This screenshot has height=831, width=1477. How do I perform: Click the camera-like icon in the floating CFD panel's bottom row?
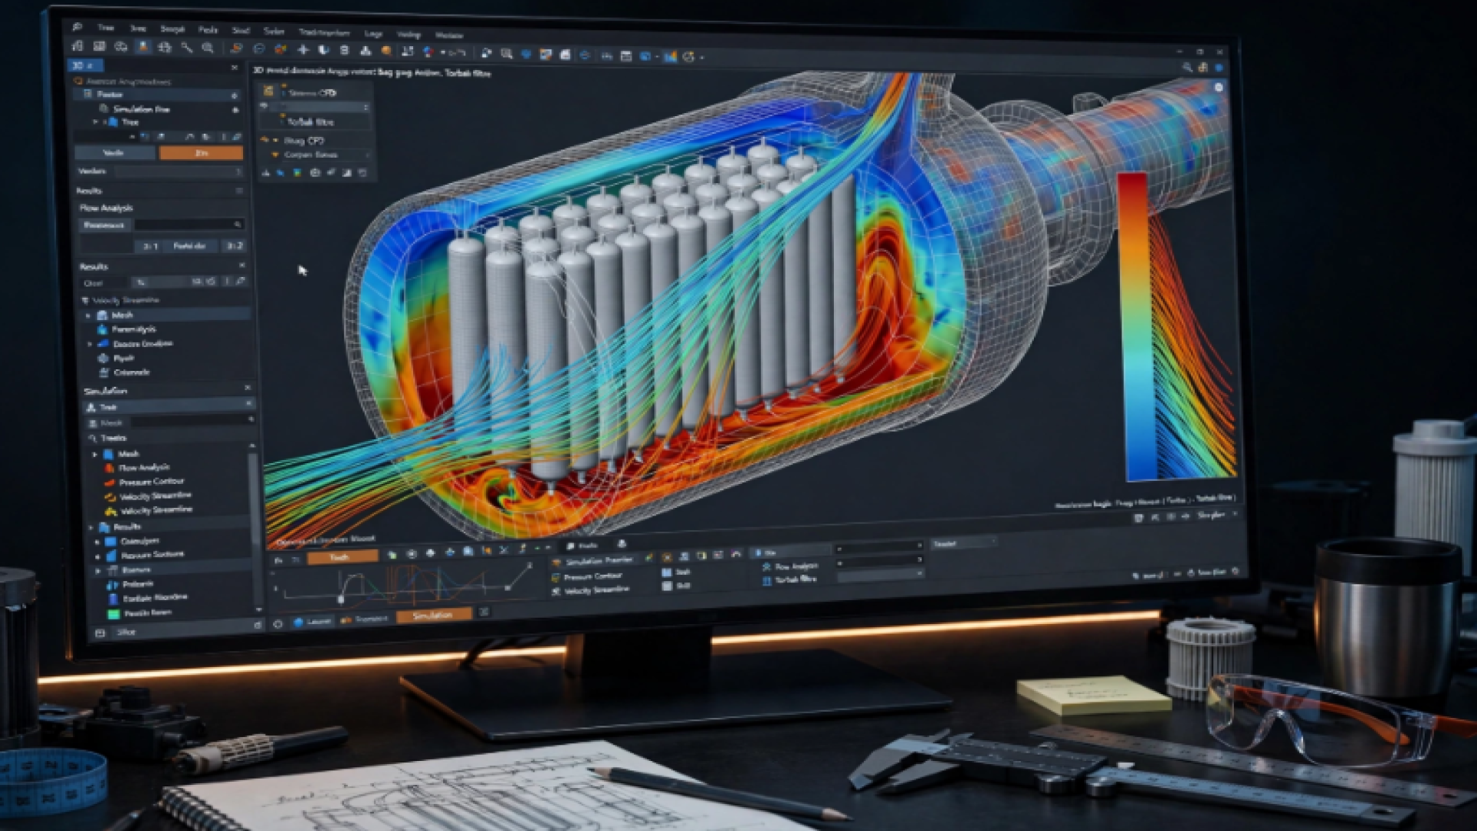[315, 173]
